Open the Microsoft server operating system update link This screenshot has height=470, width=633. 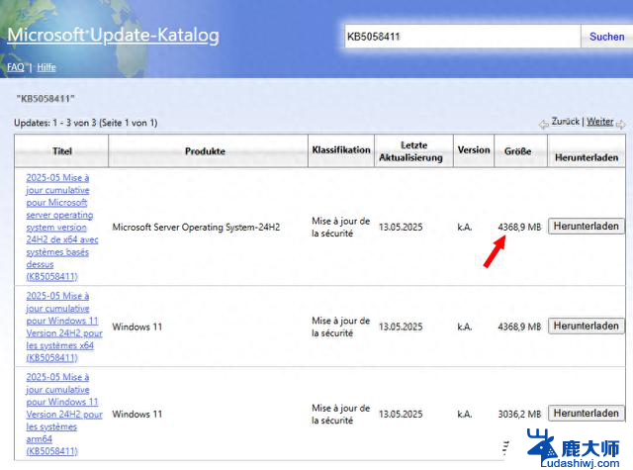tap(61, 227)
